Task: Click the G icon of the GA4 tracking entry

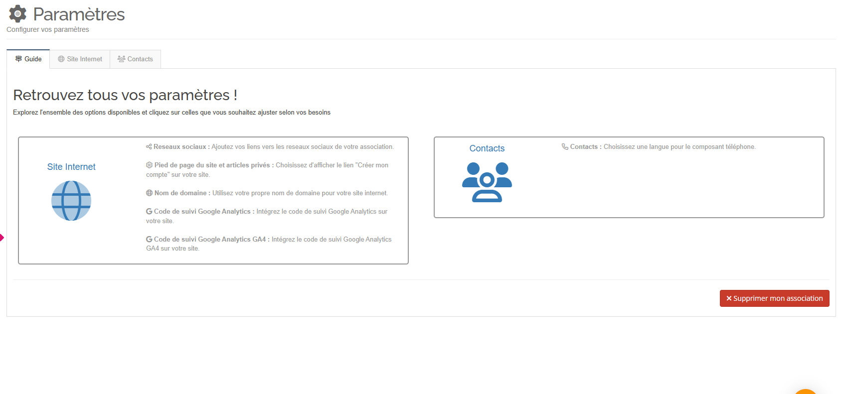Action: 149,240
